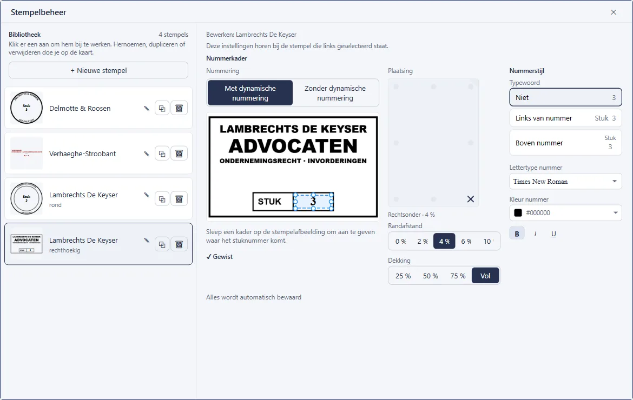Image resolution: width=633 pixels, height=400 pixels.
Task: Duplicate the Lambrechts De Keyser rechthoekig stamp
Action: pos(162,244)
